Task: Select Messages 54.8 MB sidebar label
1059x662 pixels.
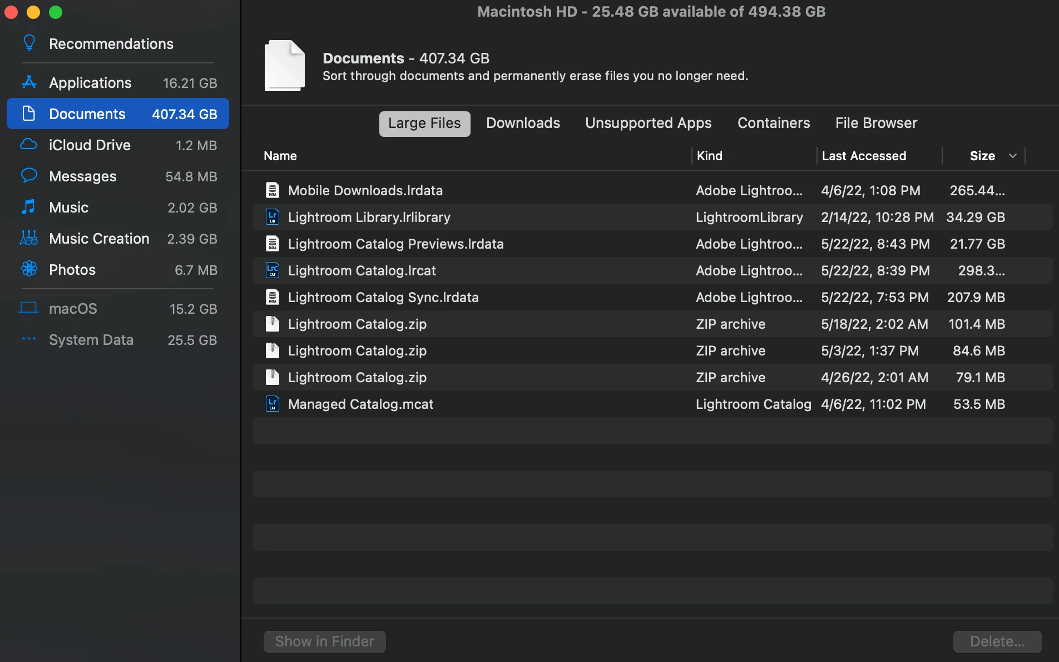Action: [83, 176]
